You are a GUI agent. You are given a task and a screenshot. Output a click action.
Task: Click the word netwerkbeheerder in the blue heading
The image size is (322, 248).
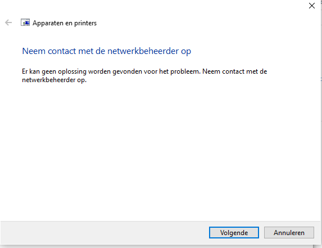coord(143,51)
